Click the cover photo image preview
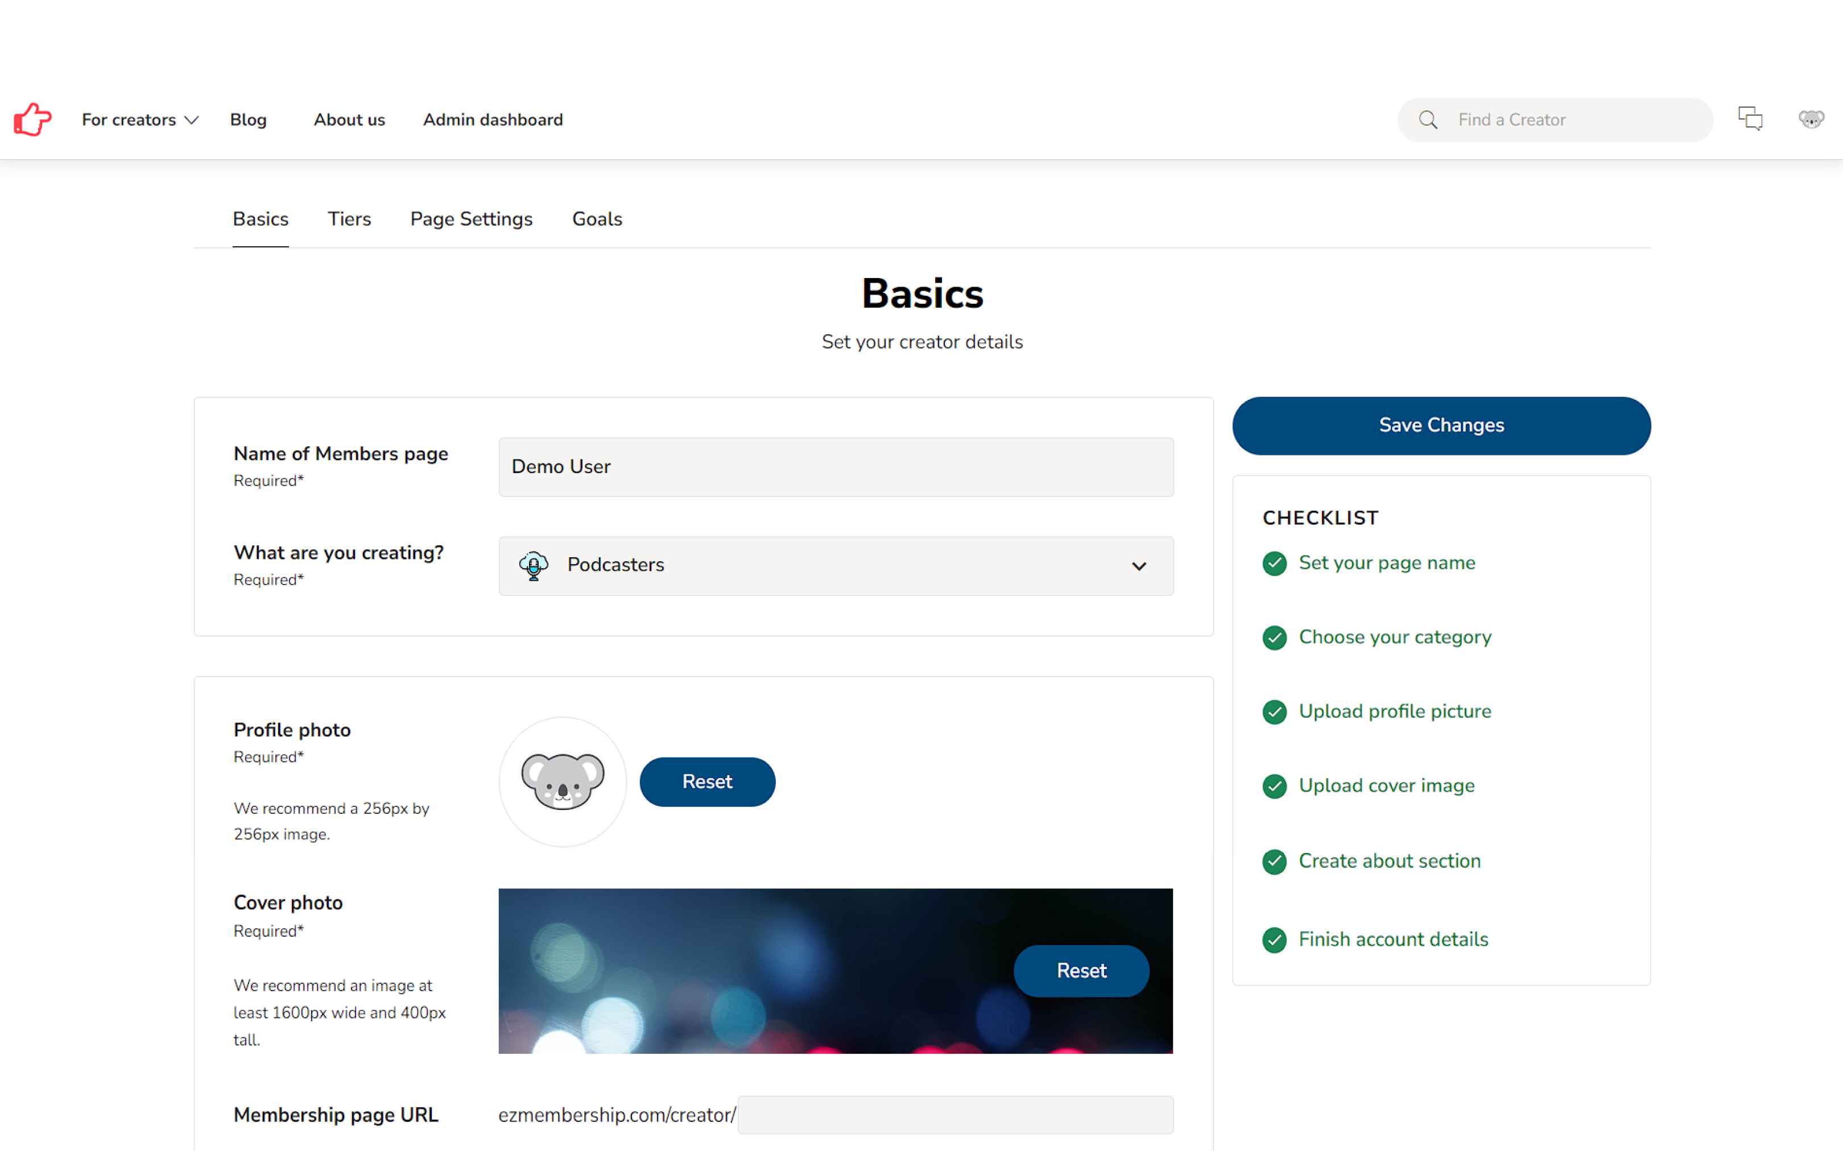1843x1151 pixels. point(835,971)
